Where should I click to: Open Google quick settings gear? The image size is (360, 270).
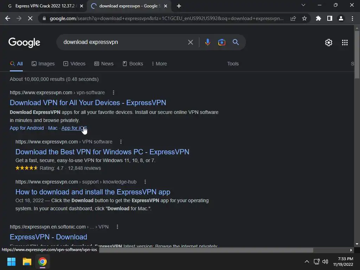329,43
